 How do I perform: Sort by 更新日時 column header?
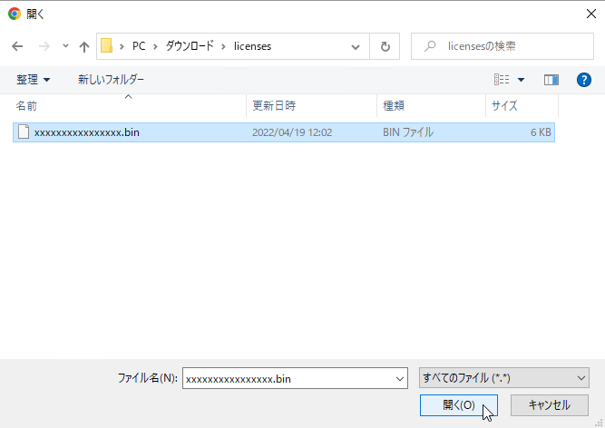click(273, 106)
